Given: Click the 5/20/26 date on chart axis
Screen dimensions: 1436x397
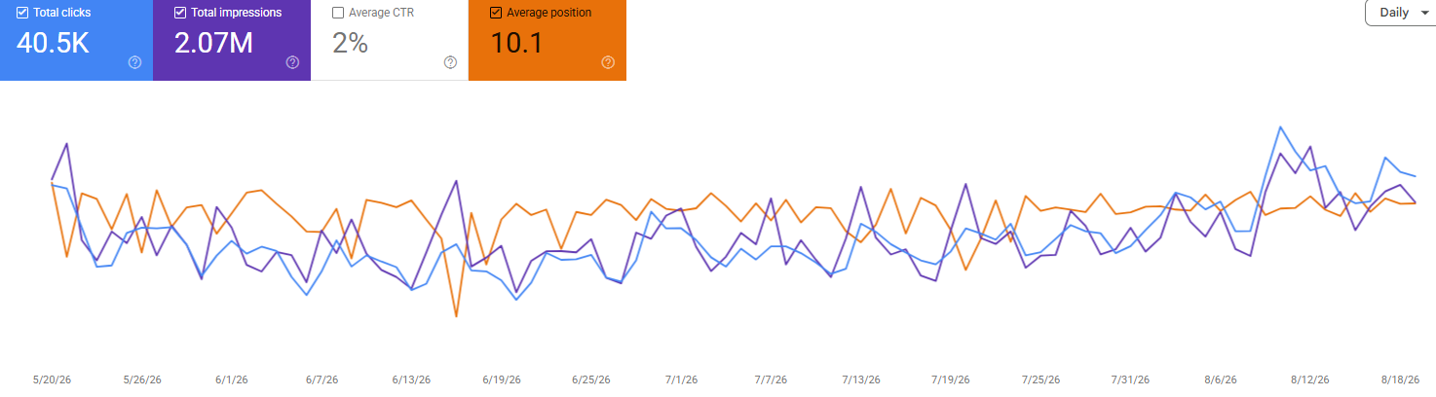Looking at the screenshot, I should coord(52,379).
